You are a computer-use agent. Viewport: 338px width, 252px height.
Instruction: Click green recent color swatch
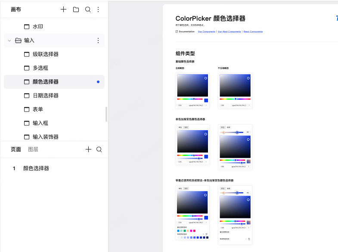click(185, 231)
